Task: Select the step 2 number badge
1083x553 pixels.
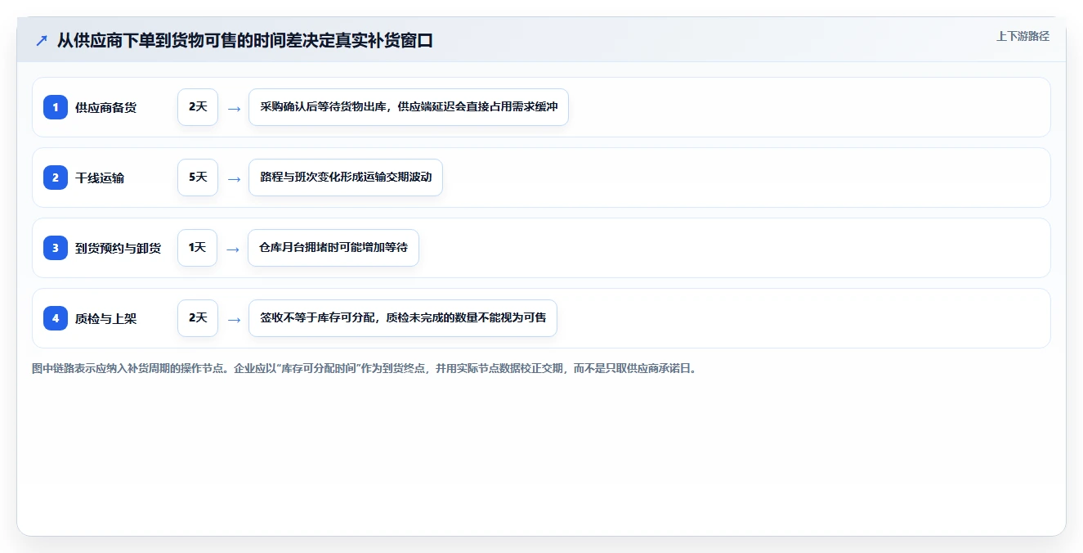Action: 56,178
